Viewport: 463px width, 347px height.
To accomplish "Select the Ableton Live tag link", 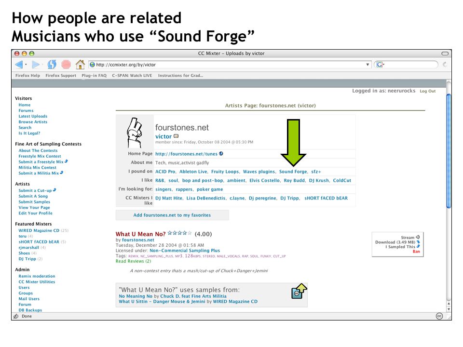I will coord(193,172).
